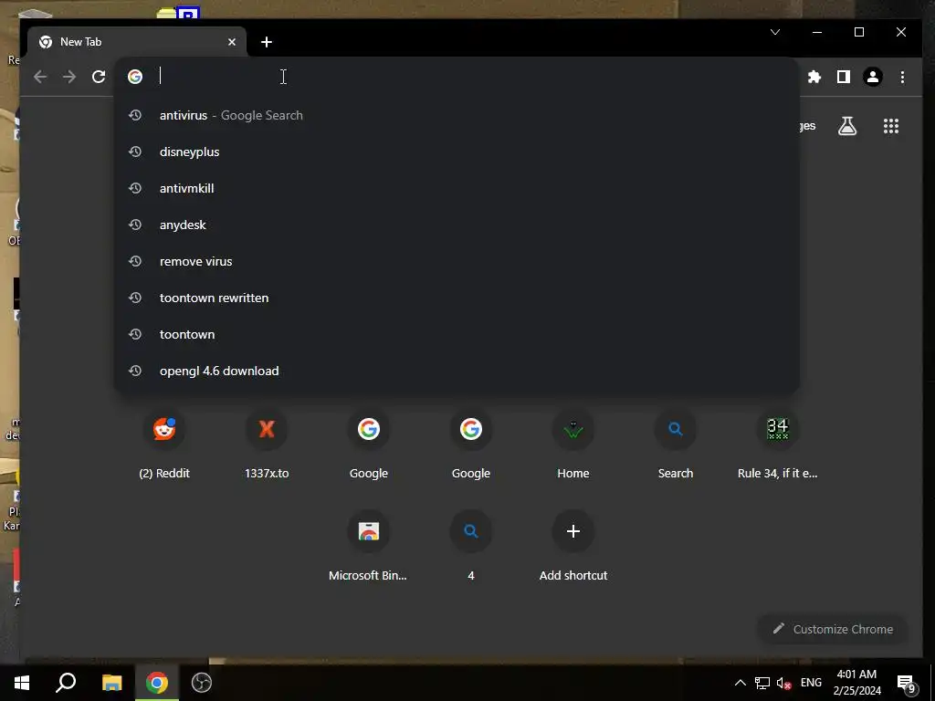Viewport: 935px width, 701px height.
Task: Click the Chrome taskbar icon
Action: 157,683
